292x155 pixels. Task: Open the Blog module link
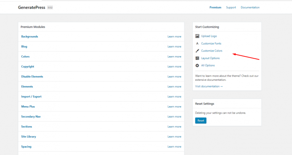24,47
